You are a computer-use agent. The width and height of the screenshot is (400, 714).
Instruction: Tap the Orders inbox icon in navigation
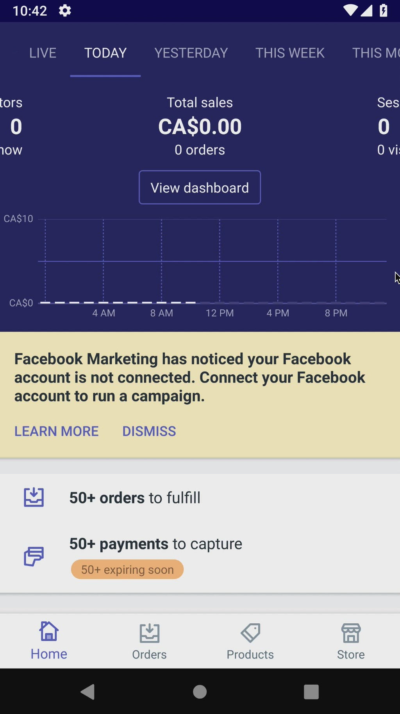[x=149, y=633]
